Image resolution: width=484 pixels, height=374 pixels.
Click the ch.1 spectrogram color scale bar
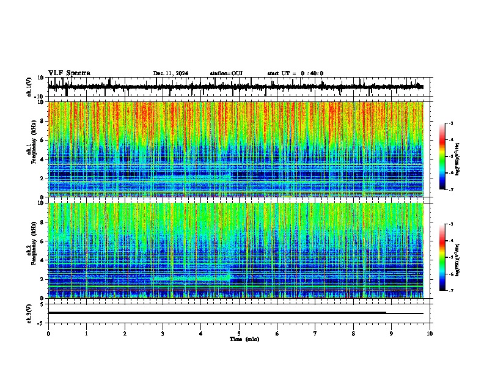pyautogui.click(x=442, y=156)
